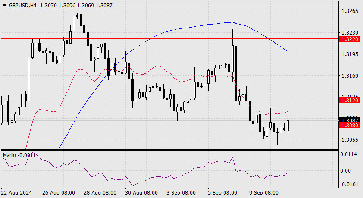363x198 pixels.
Task: Click the 1.3230 price scale value
Action: pos(350,33)
